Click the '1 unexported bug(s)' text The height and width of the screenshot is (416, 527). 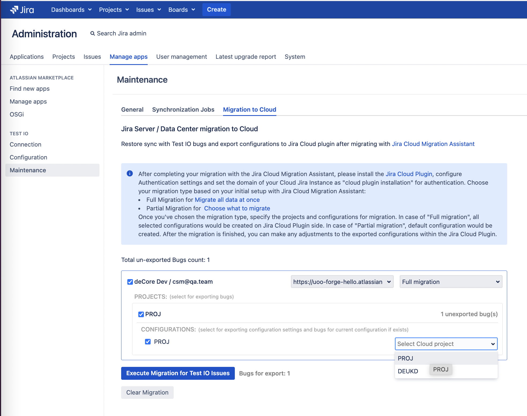pos(469,314)
